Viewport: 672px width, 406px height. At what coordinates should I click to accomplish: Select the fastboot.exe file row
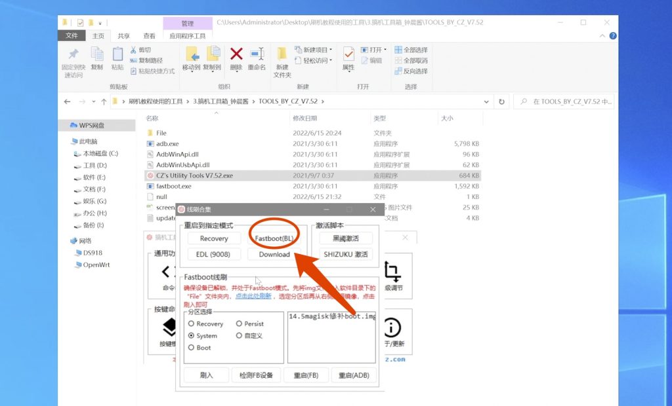pos(313,186)
